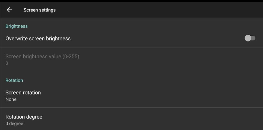Choose Rotation degree preference row title
263x130 pixels.
click(24, 117)
